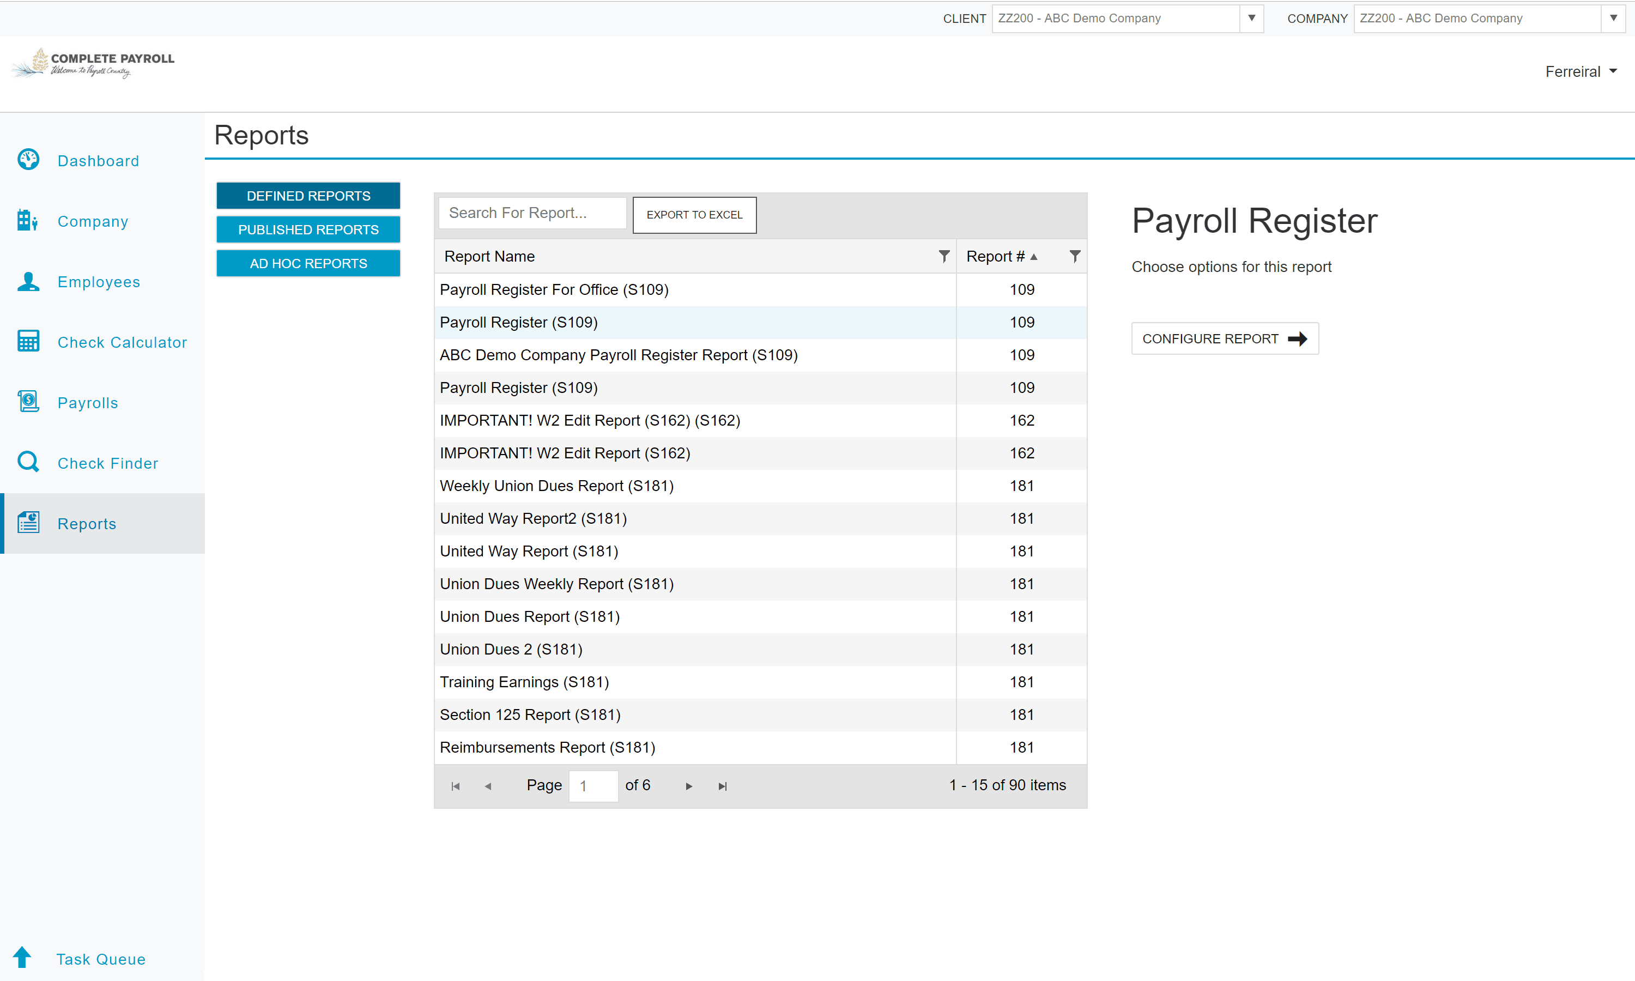Click the Check Finder magnifier icon
The image size is (1635, 981).
tap(28, 462)
